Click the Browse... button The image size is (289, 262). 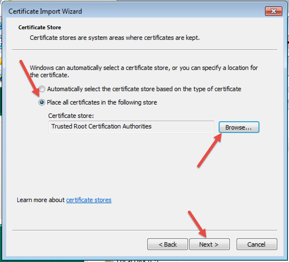coord(239,127)
